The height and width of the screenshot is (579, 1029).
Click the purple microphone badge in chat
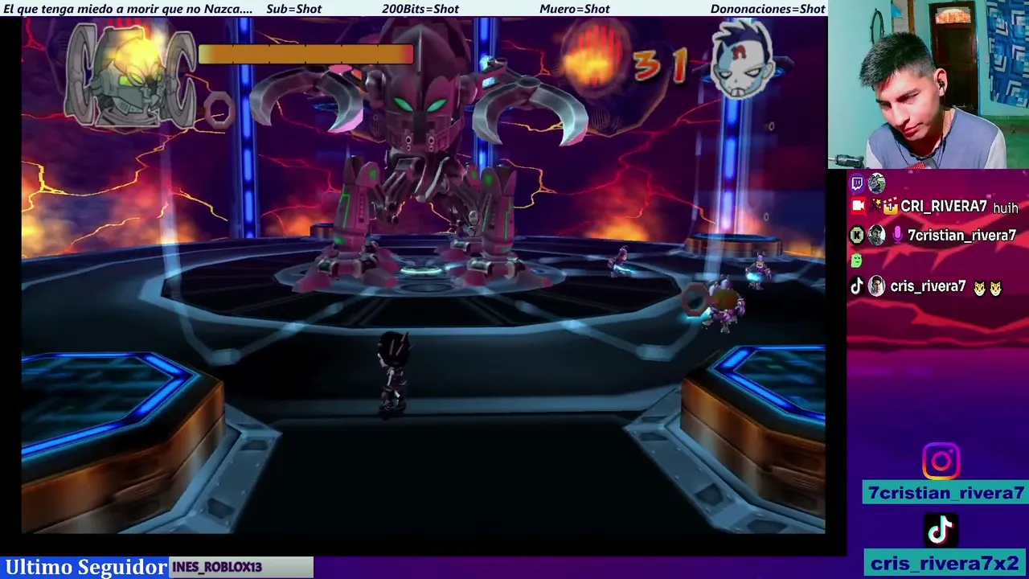(897, 236)
